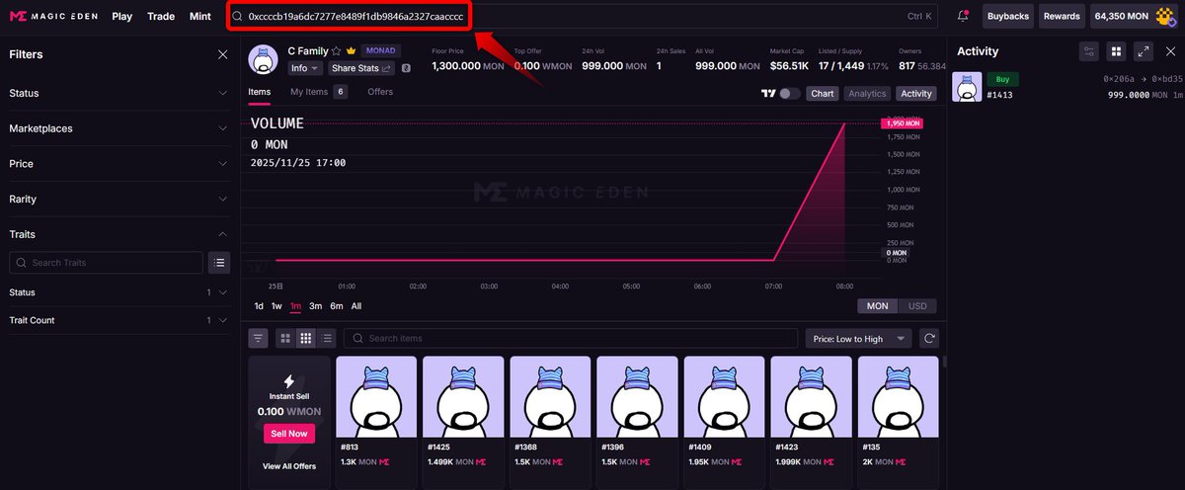The width and height of the screenshot is (1185, 490).
Task: Open the Price: Low to High sort dropdown
Action: (858, 339)
